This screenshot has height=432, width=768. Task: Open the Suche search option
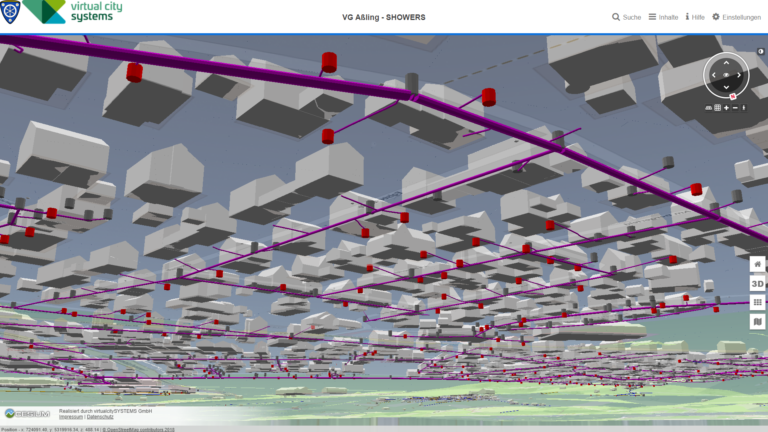click(x=626, y=17)
